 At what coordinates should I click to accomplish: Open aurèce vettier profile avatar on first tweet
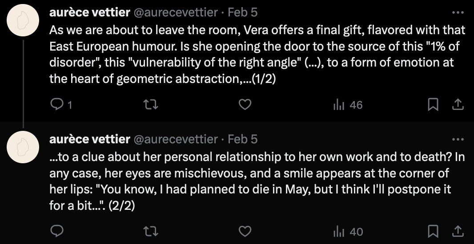(x=24, y=23)
